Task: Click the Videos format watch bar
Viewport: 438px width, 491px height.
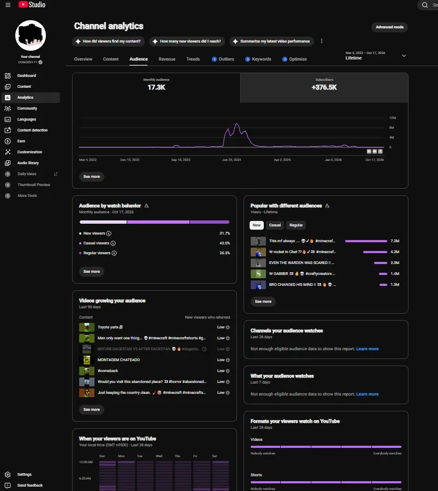Action: point(325,447)
